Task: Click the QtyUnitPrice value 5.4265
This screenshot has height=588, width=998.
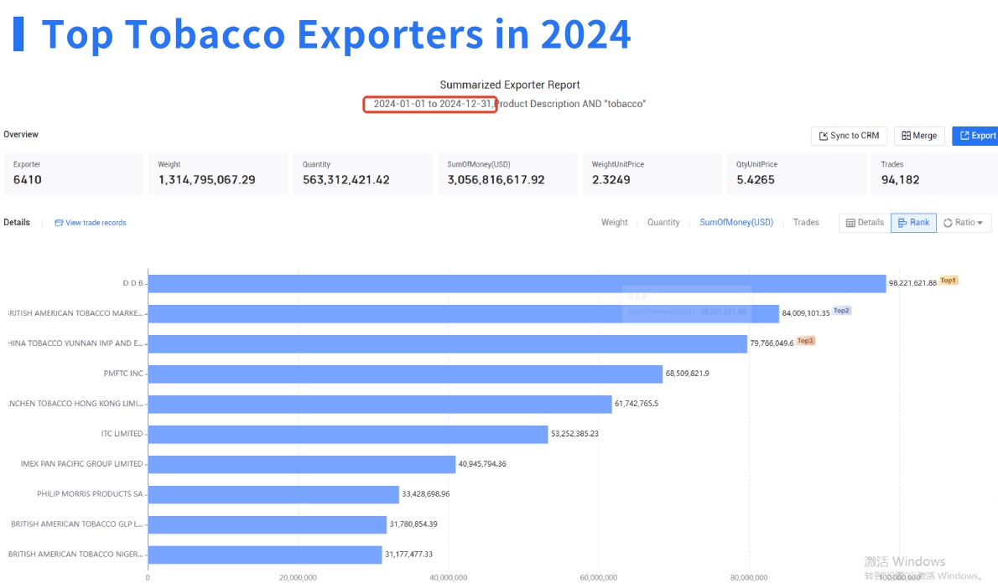Action: (756, 180)
